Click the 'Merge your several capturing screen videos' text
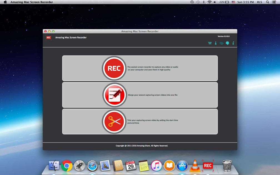280x175 pixels. pyautogui.click(x=153, y=95)
